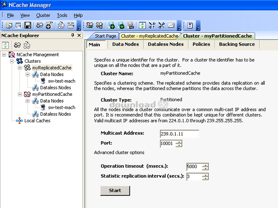
Task: Open the Tools menu
Action: (x=62, y=16)
